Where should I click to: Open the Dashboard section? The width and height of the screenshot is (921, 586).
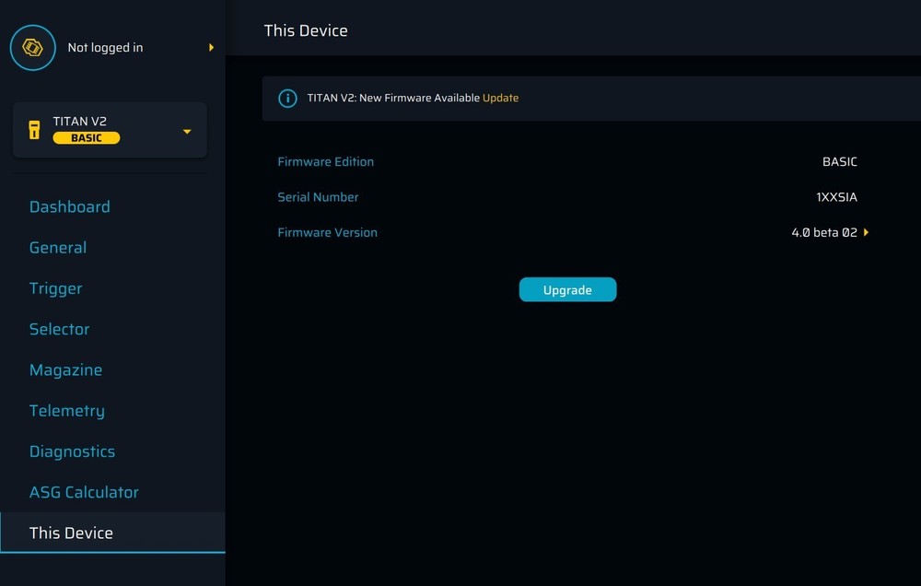point(70,207)
